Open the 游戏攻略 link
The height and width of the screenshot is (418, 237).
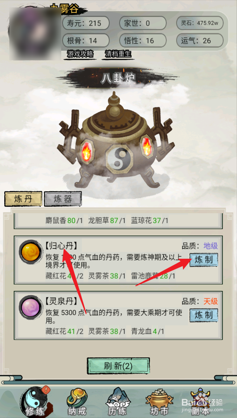pos(80,54)
